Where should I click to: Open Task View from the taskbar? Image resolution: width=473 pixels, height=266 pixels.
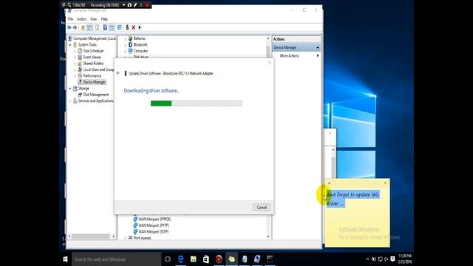tap(168, 259)
